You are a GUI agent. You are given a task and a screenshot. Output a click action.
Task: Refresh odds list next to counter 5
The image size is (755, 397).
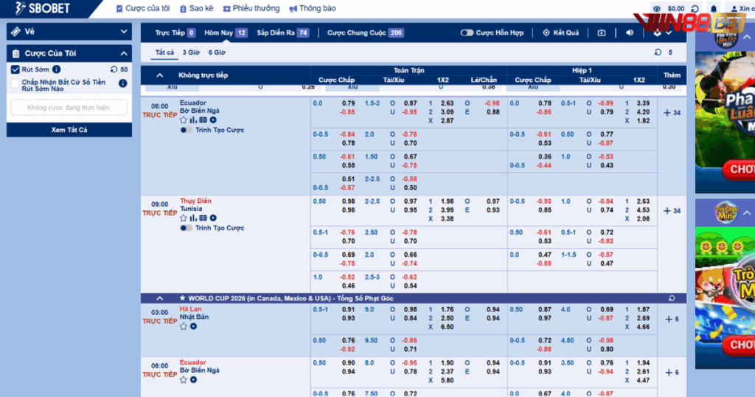coord(658,52)
